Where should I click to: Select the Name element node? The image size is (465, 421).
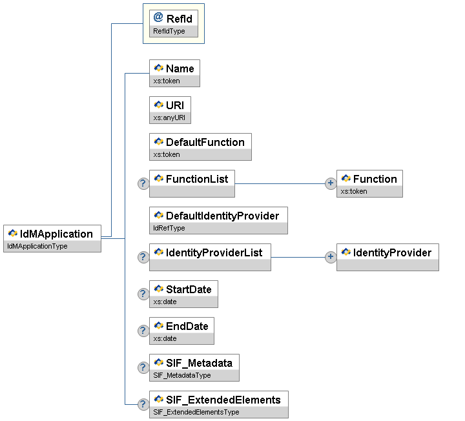click(180, 68)
